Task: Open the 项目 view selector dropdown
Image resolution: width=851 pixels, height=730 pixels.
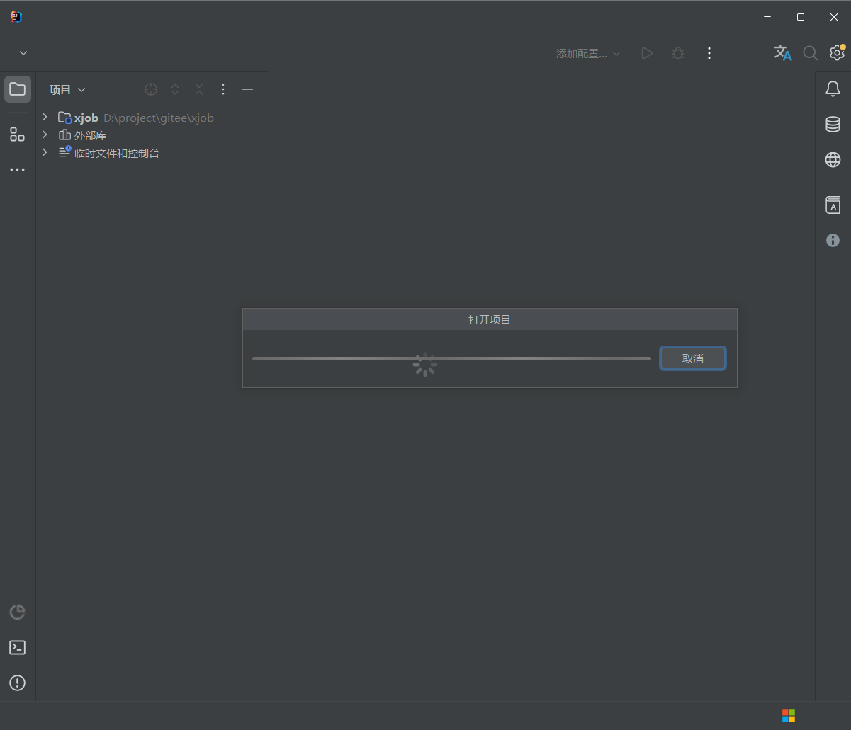Action: coord(67,90)
